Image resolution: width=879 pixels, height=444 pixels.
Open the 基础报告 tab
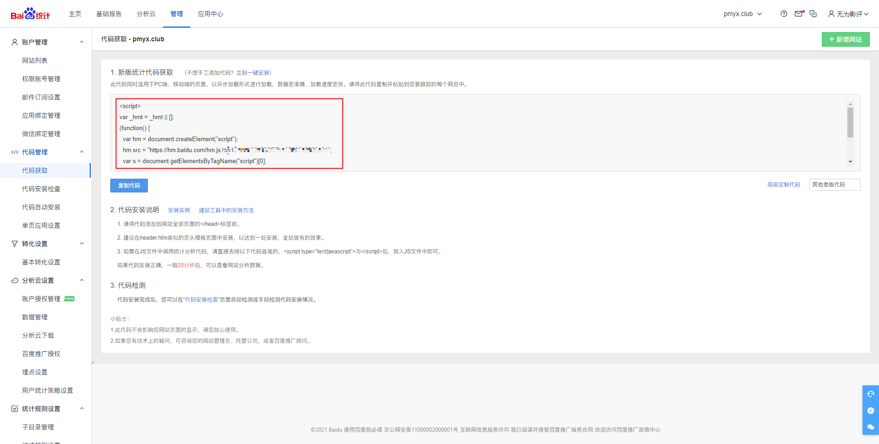[x=109, y=14]
